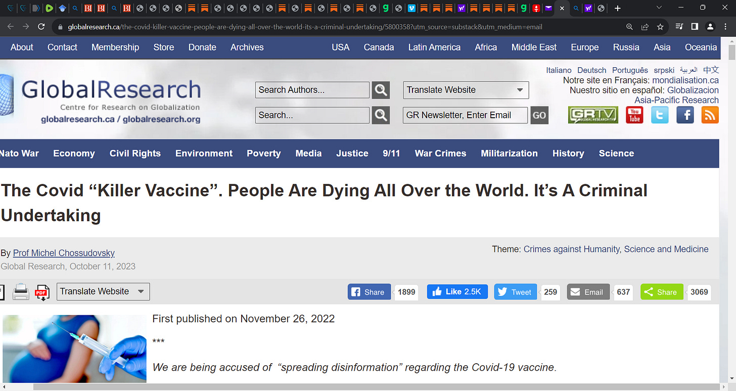Open the orange RSS feed icon
Screen dimensions: 736x391
click(x=710, y=115)
